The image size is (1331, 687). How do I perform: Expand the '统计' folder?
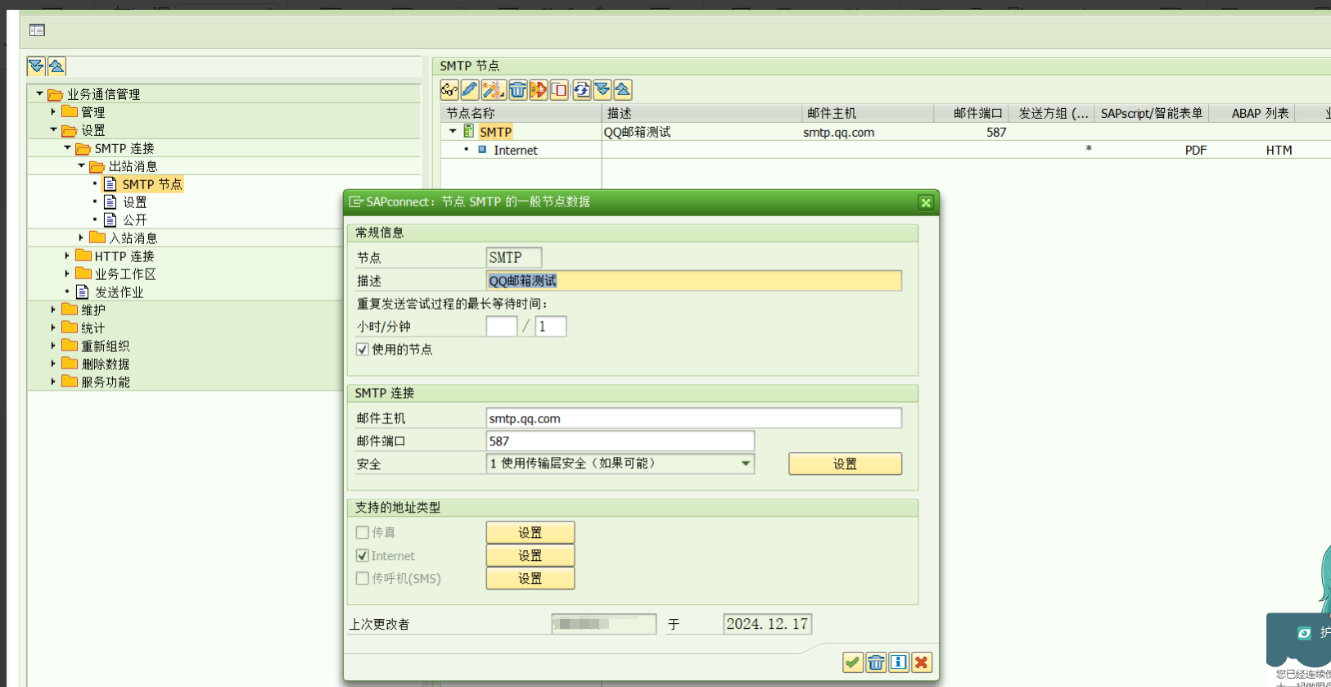coord(53,328)
